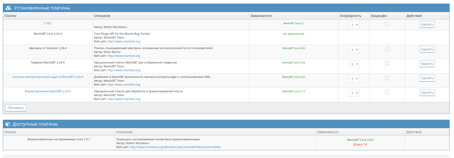Open priority dropdown for plugin 1.12.1

(354, 25)
